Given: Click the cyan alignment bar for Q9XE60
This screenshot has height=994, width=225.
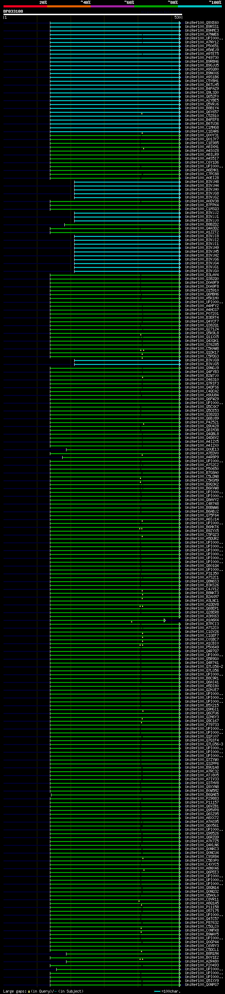Looking at the screenshot, I should coord(115,23).
